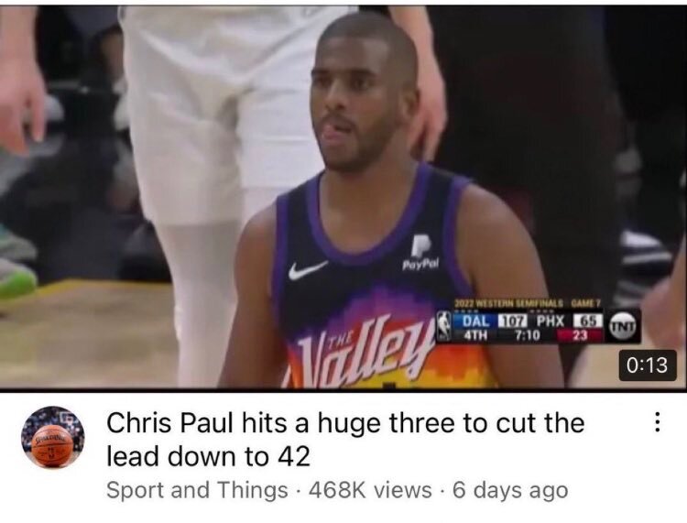Viewport: 687px width, 523px height.
Task: Click the 4TH quarter indicator
Action: coord(474,335)
